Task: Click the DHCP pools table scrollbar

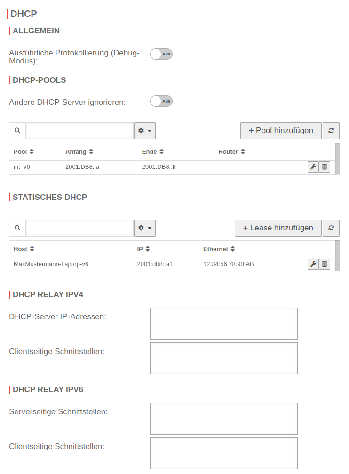Action: point(337,158)
